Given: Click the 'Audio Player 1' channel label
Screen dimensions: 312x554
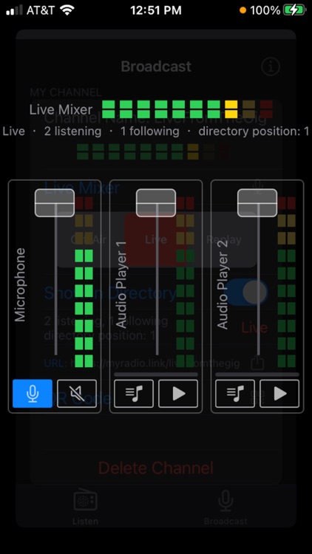Looking at the screenshot, I should point(121,285).
